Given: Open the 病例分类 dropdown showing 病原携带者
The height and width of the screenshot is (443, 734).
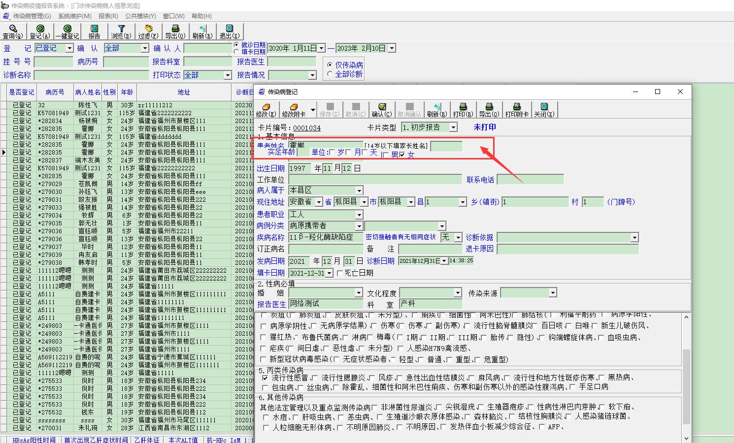Looking at the screenshot, I should point(359,226).
